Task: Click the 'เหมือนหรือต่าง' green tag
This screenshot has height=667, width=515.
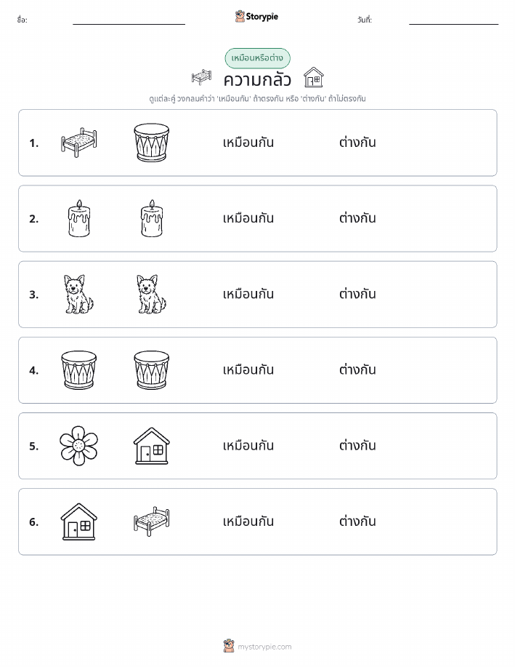Action: [257, 58]
